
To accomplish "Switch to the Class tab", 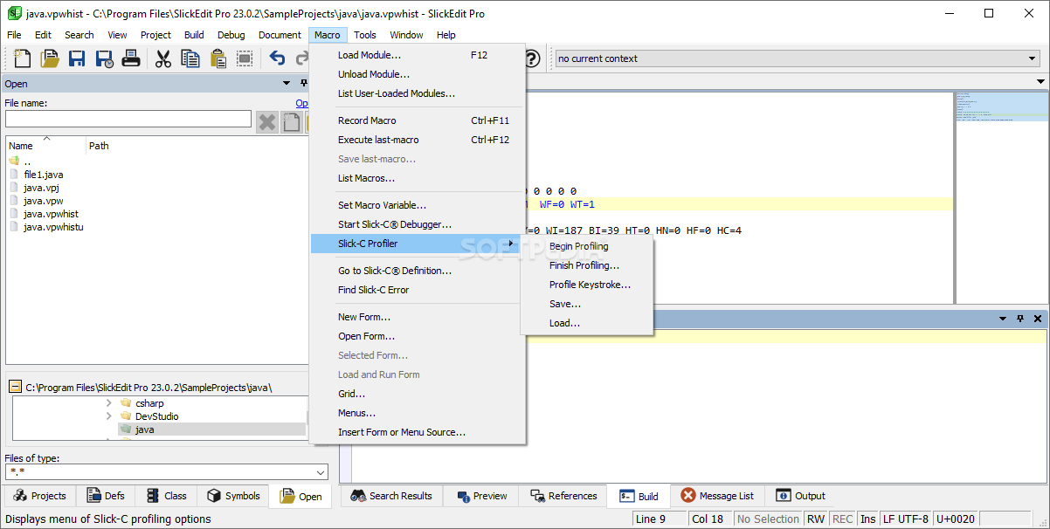I will pyautogui.click(x=166, y=496).
